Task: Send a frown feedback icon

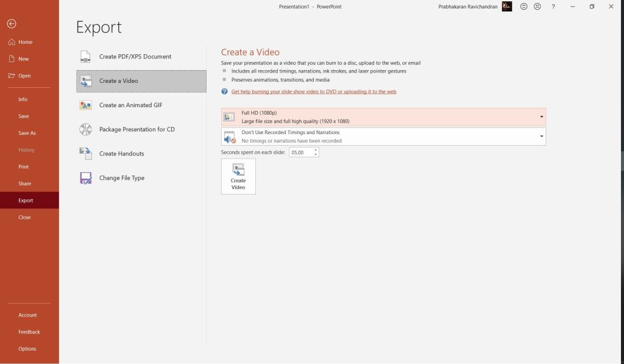Action: point(537,7)
